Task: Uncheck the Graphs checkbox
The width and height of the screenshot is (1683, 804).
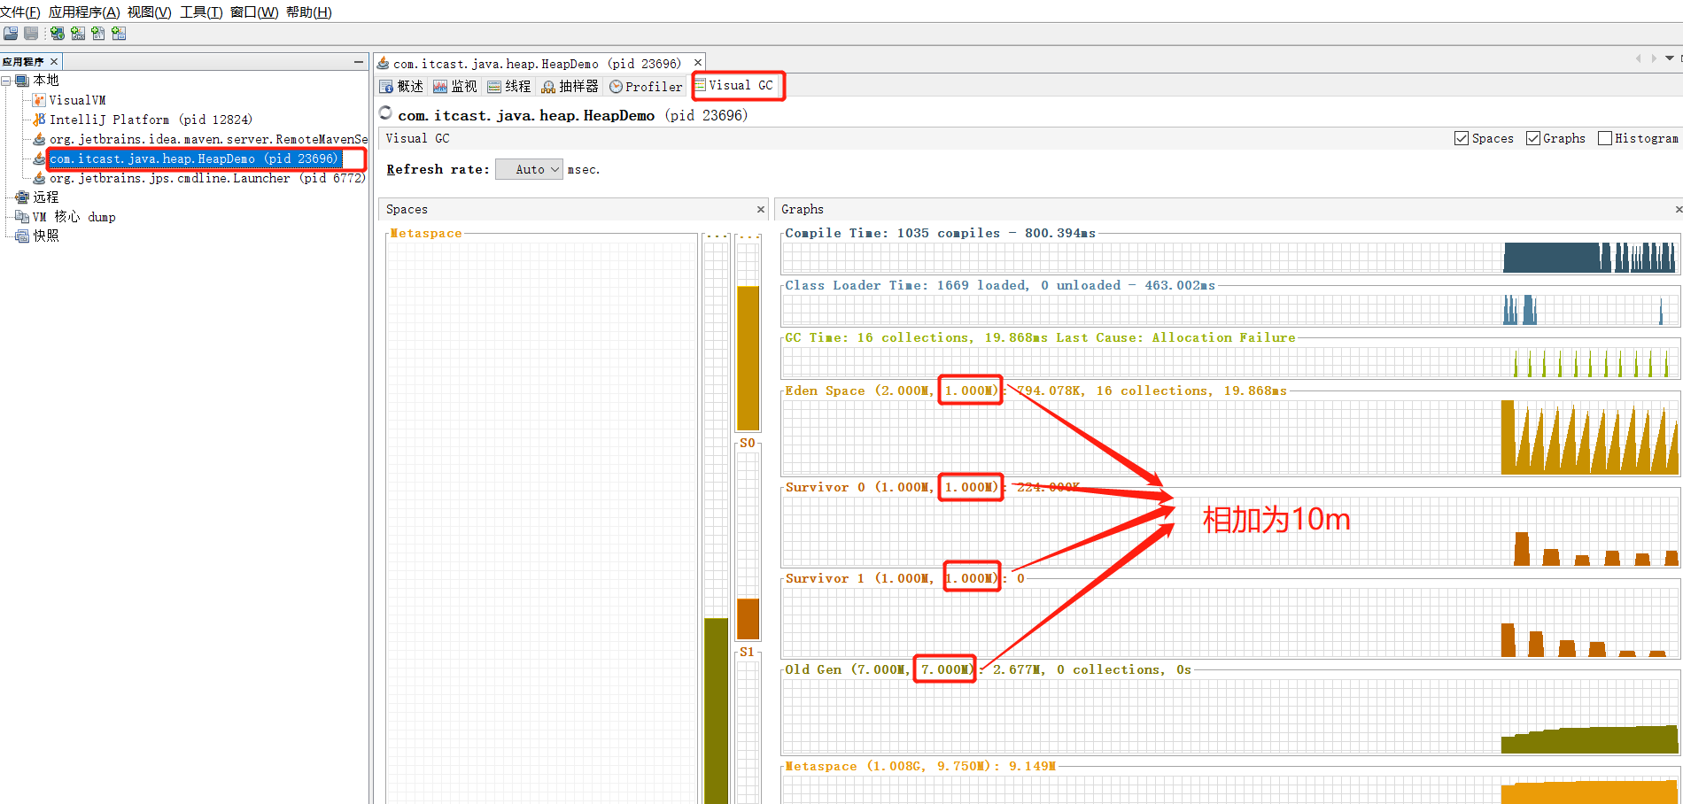Action: (x=1533, y=138)
